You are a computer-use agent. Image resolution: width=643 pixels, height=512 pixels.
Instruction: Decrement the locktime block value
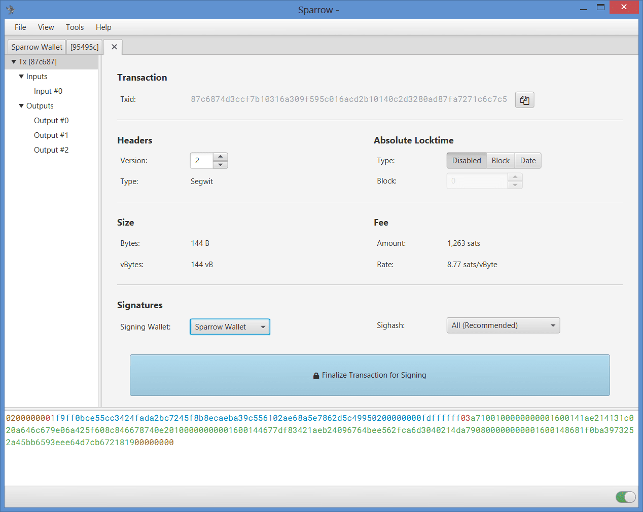pos(515,185)
